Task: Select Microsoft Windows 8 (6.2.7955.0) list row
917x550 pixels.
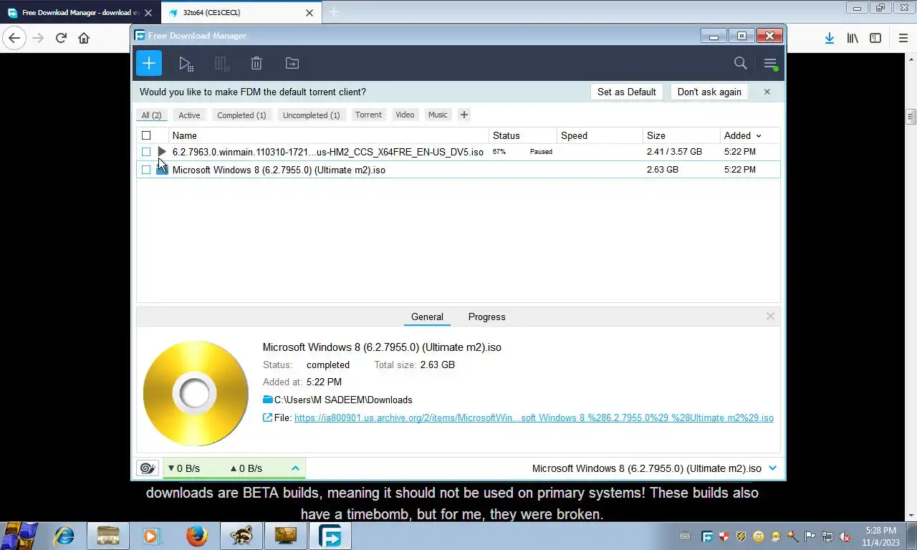Action: 458,170
